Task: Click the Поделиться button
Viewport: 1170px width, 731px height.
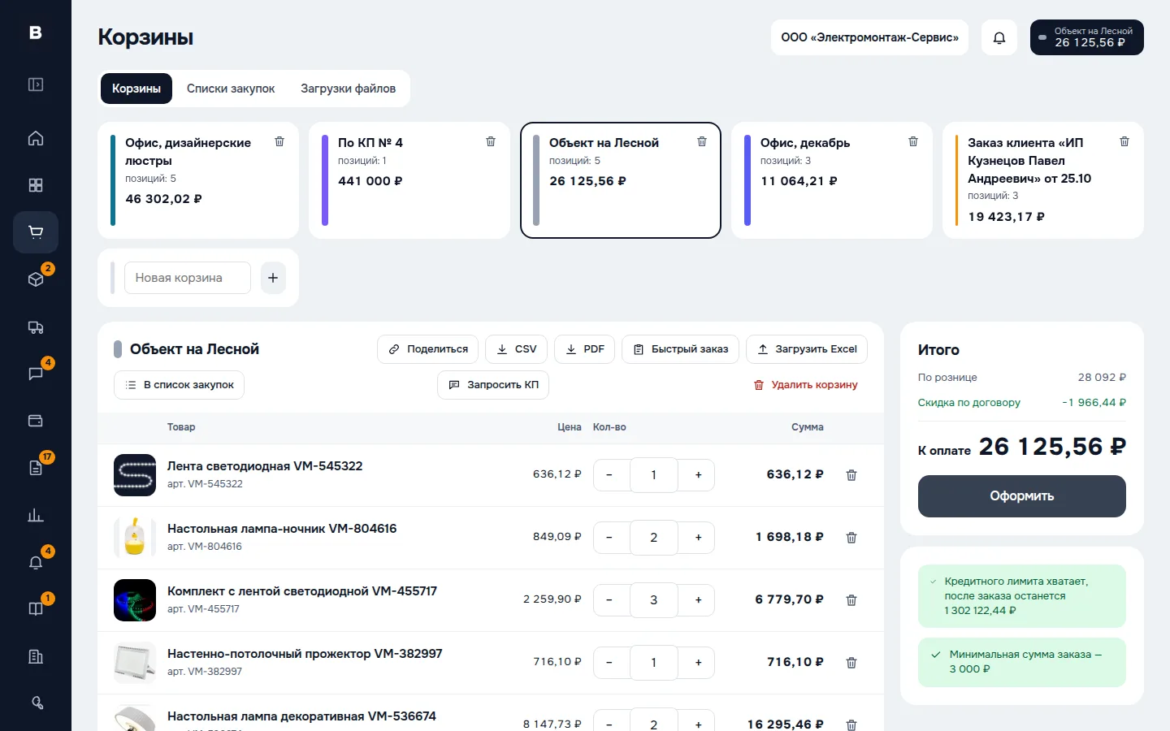Action: [x=428, y=349]
